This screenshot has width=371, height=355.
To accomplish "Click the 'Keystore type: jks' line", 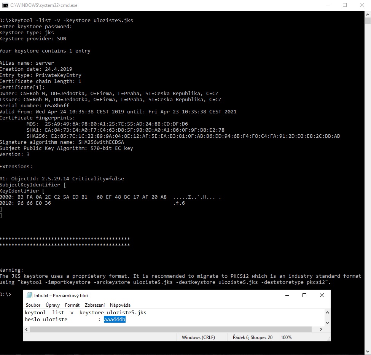I will click(x=27, y=33).
